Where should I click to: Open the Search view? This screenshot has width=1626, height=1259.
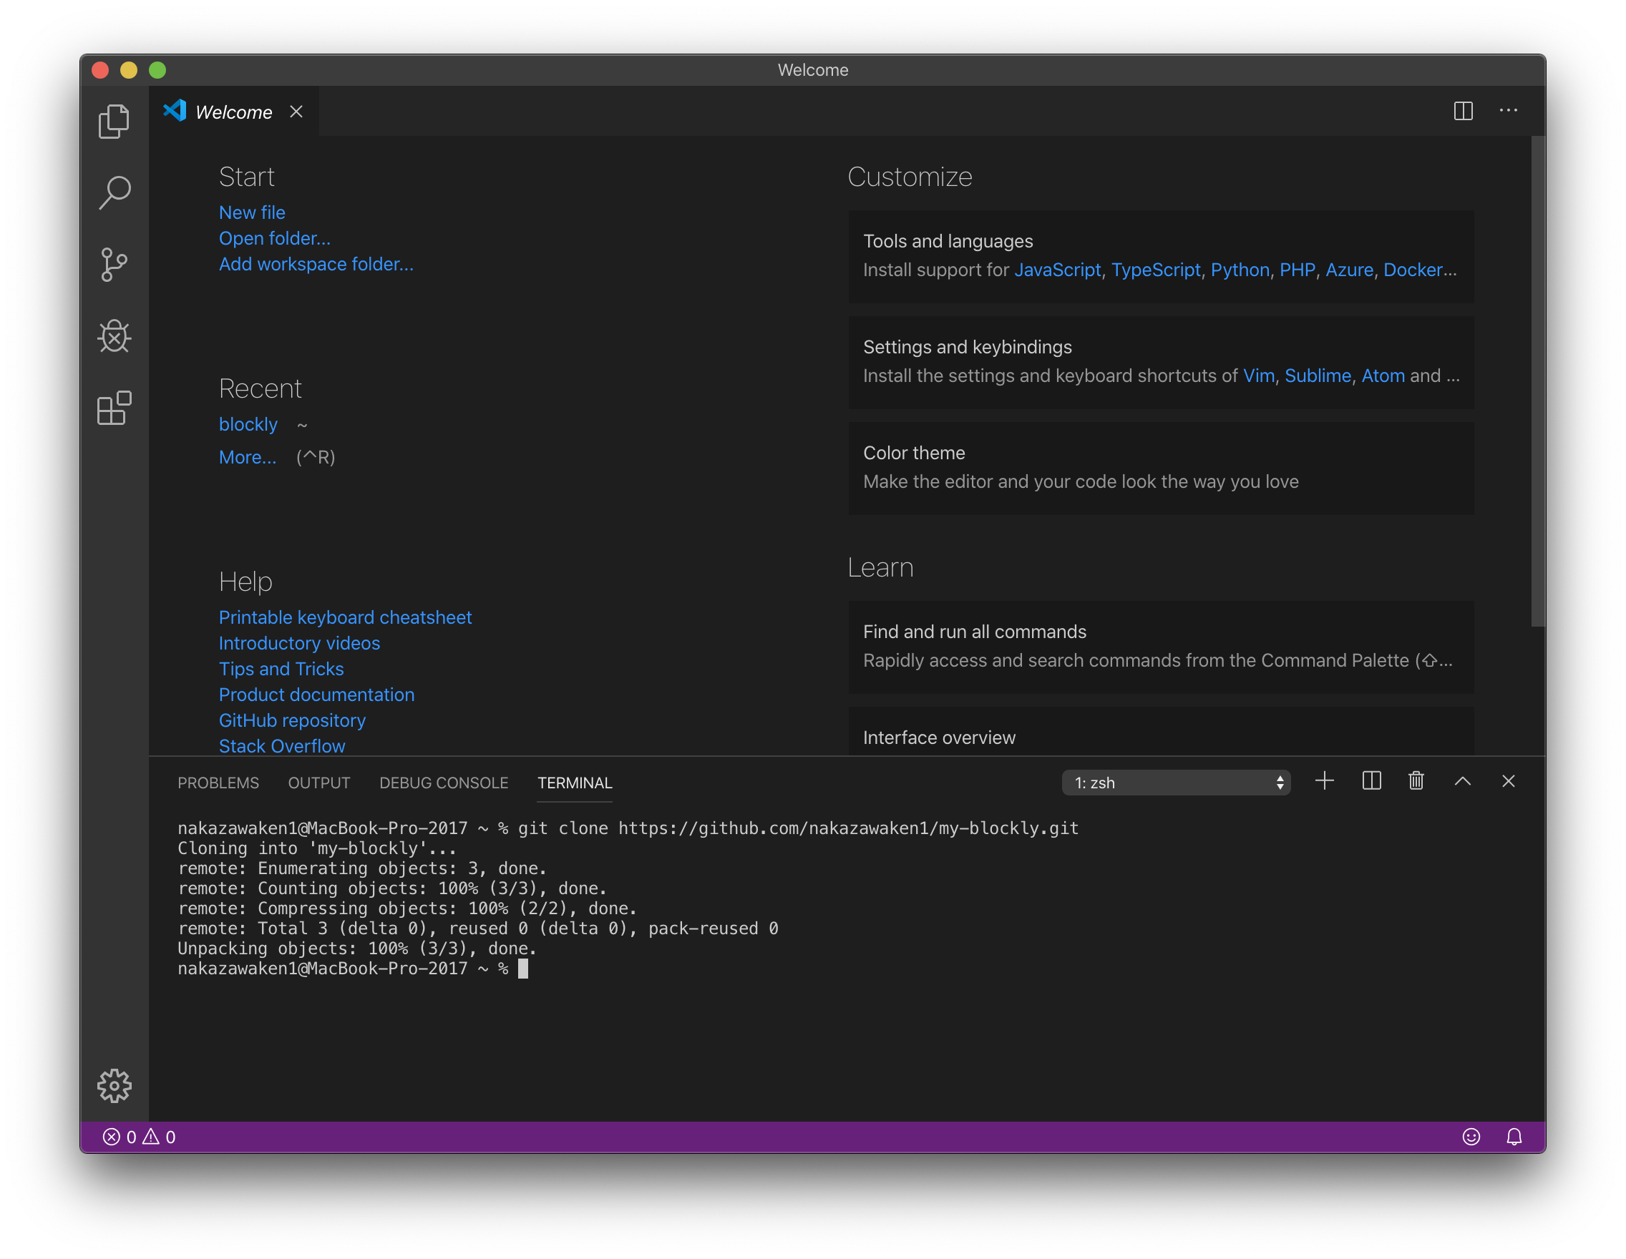click(115, 192)
